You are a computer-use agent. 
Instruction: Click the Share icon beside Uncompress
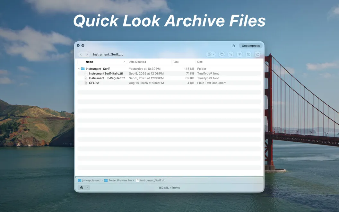(x=233, y=46)
